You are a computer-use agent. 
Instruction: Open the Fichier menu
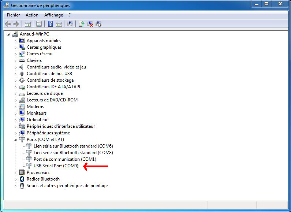click(x=13, y=15)
